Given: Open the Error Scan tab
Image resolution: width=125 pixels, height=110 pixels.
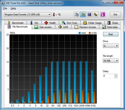Looking at the screenshot, I should click(x=70, y=23).
